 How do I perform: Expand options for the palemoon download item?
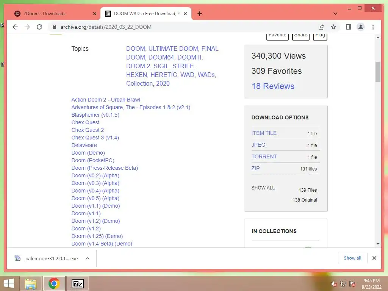tap(88, 258)
